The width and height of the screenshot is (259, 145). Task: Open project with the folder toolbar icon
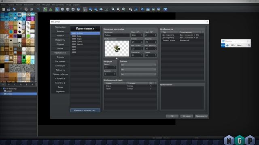9,9
